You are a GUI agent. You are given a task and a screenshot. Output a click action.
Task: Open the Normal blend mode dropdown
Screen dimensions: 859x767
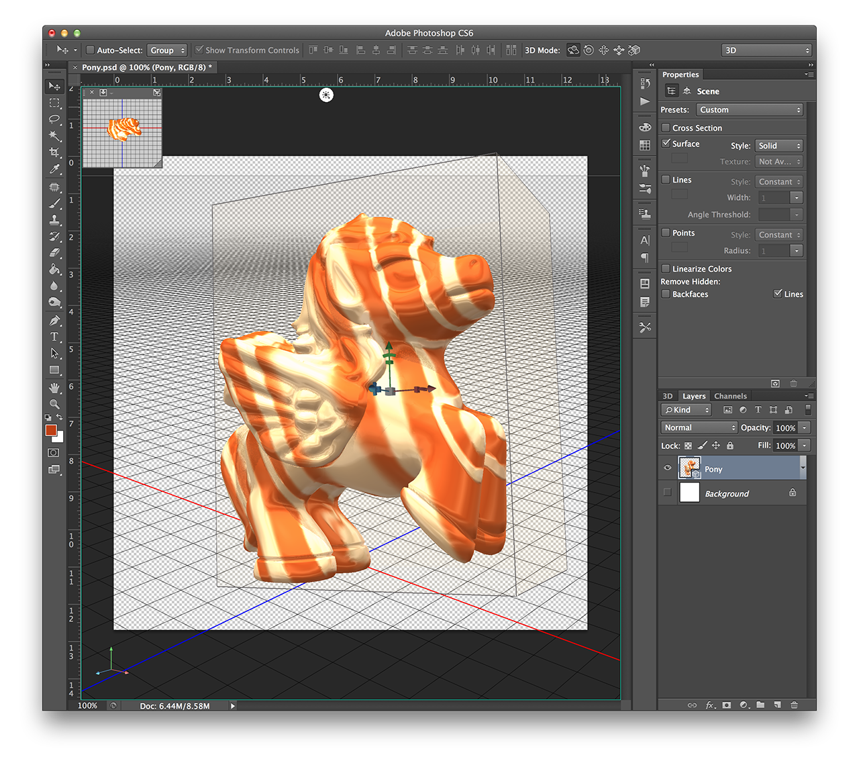[699, 427]
